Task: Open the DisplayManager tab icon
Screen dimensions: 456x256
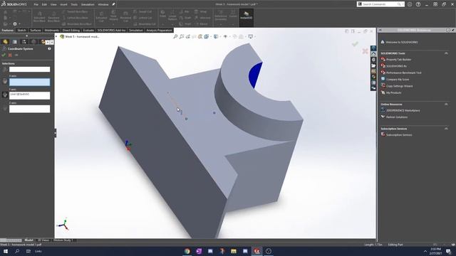Action: pos(43,42)
